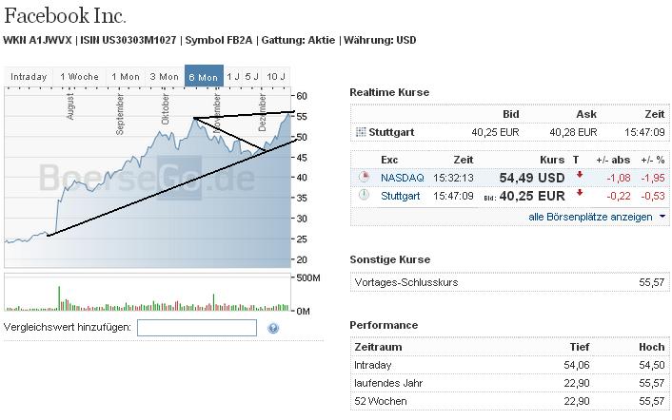Image resolution: width=672 pixels, height=420 pixels.
Task: Display the 10 J chart range
Action: [x=276, y=77]
